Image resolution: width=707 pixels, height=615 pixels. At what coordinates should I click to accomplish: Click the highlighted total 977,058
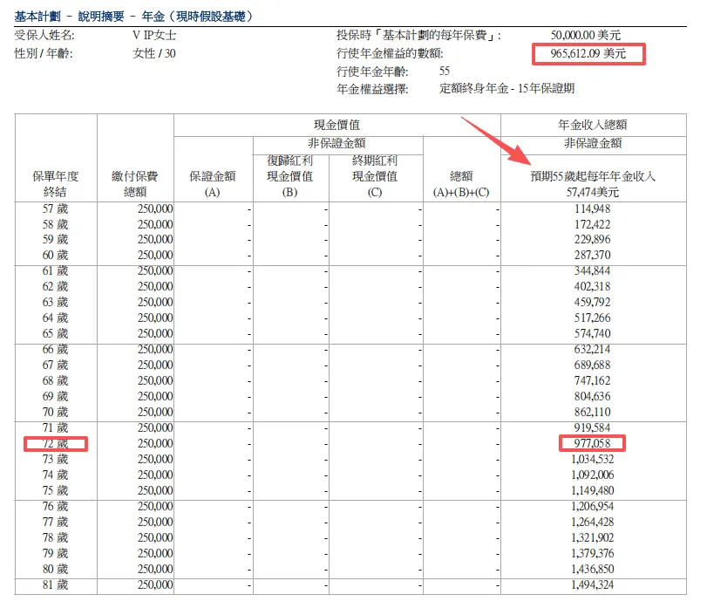click(x=593, y=443)
